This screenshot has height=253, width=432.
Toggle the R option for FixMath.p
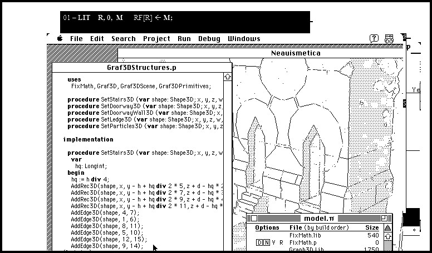281,243
